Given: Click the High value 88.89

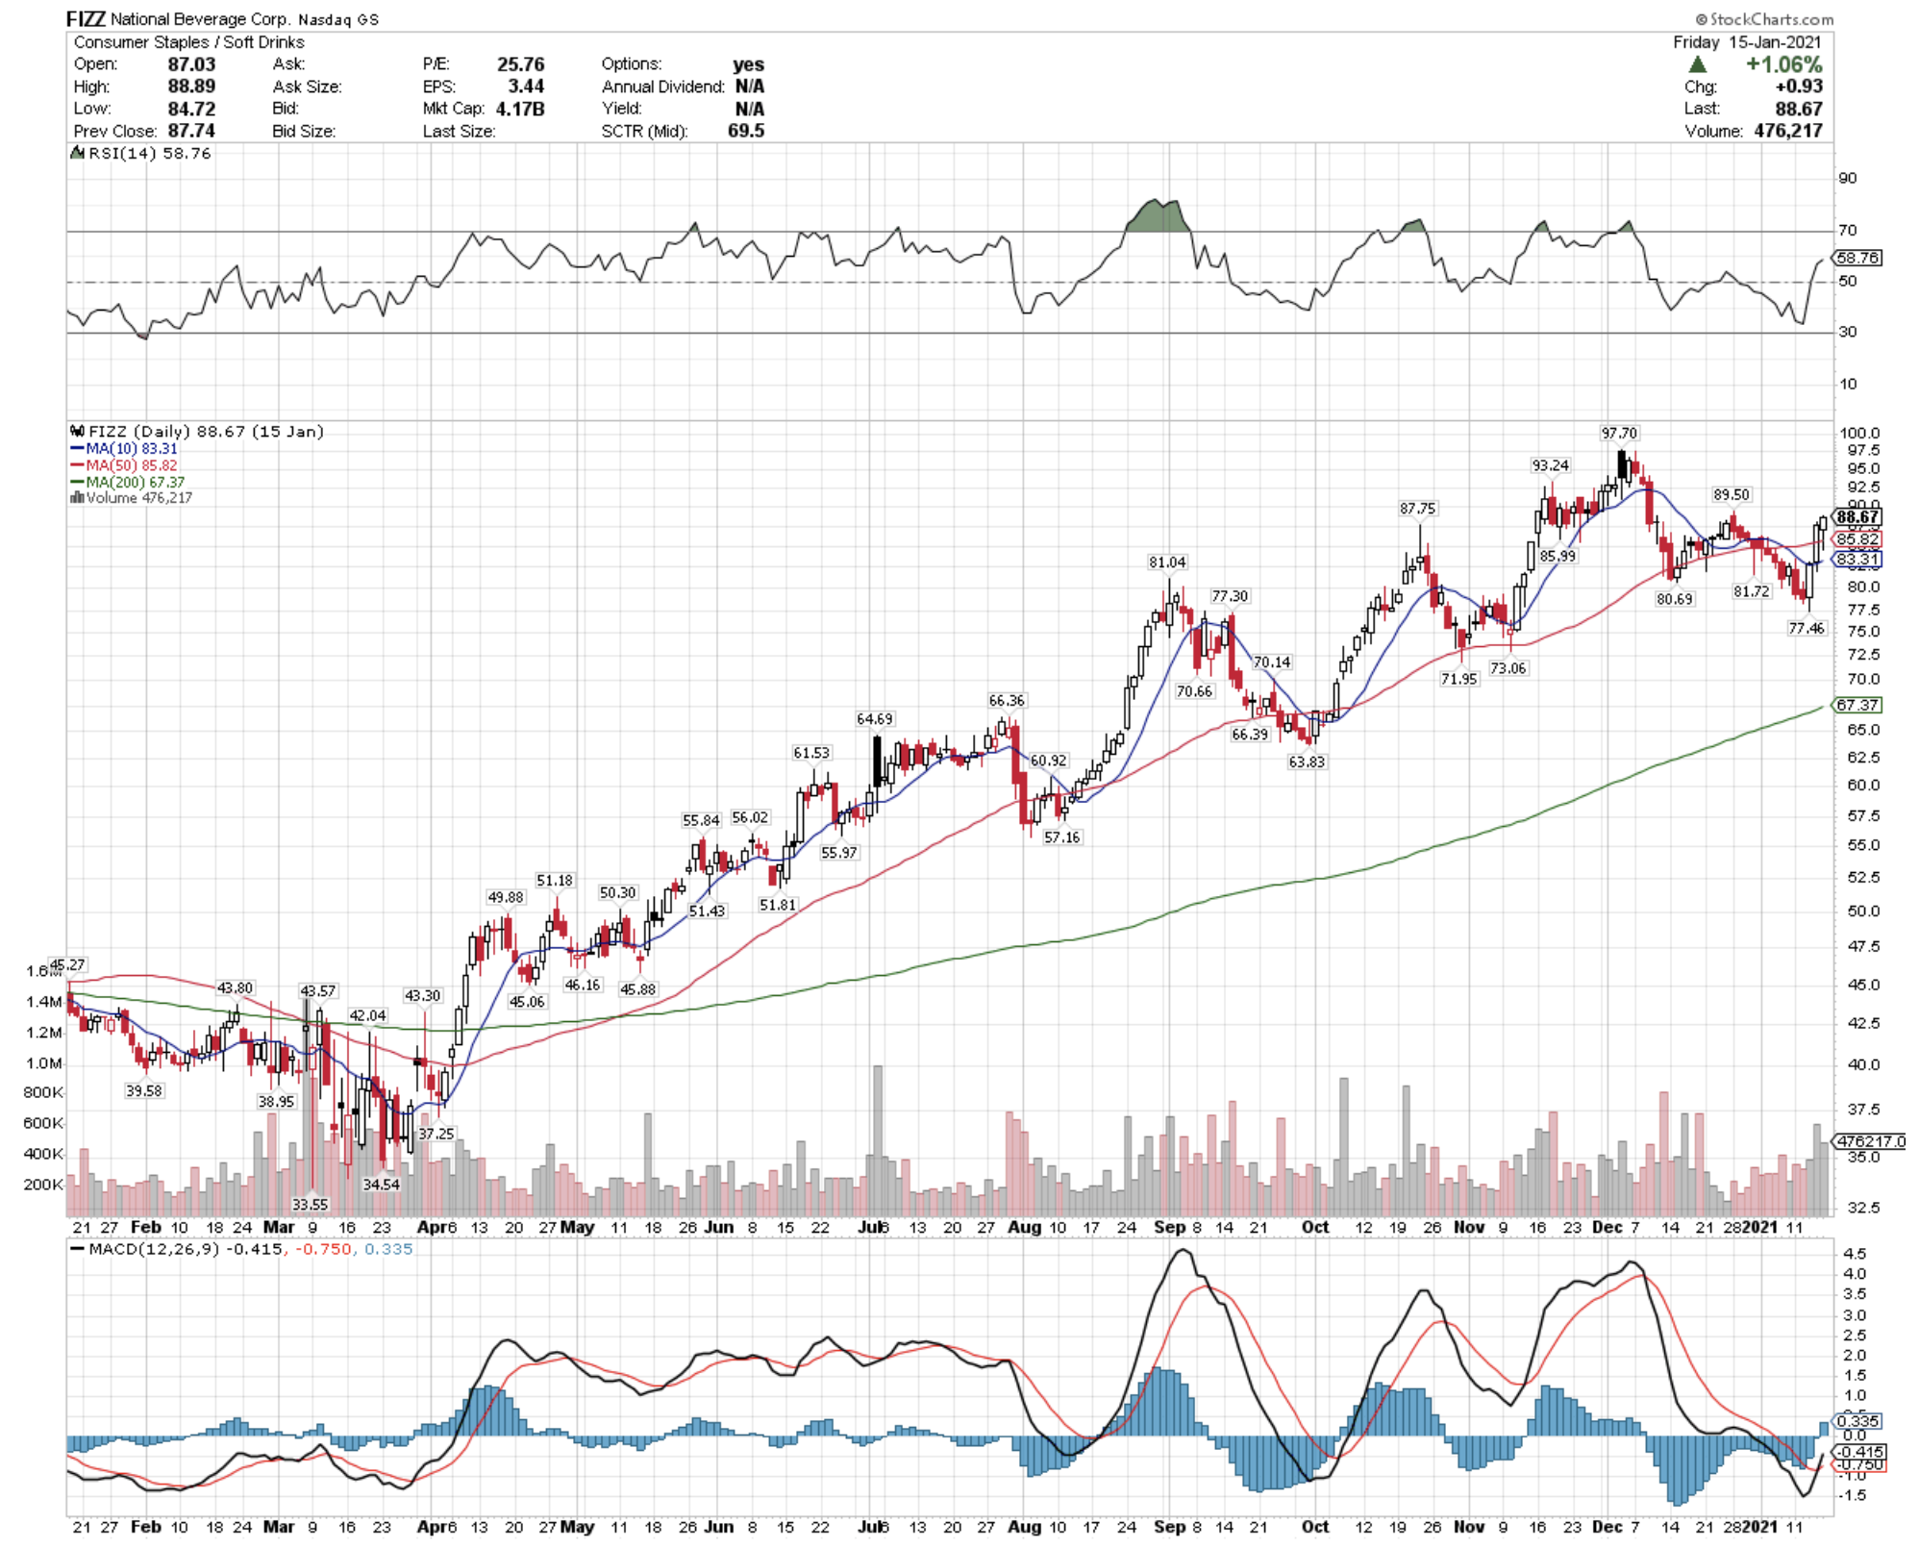Looking at the screenshot, I should tap(191, 87).
